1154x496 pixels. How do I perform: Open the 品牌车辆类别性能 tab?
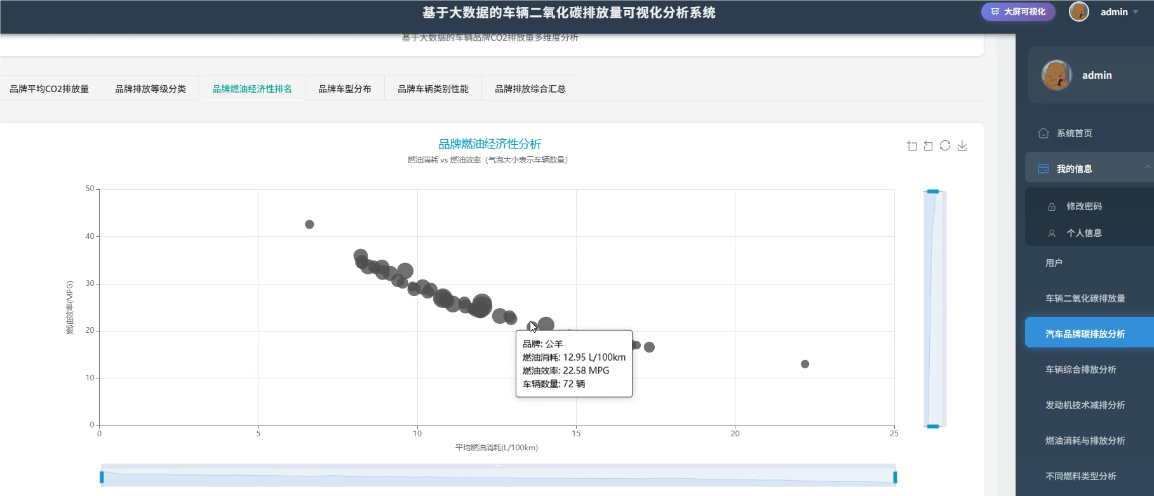pyautogui.click(x=433, y=89)
